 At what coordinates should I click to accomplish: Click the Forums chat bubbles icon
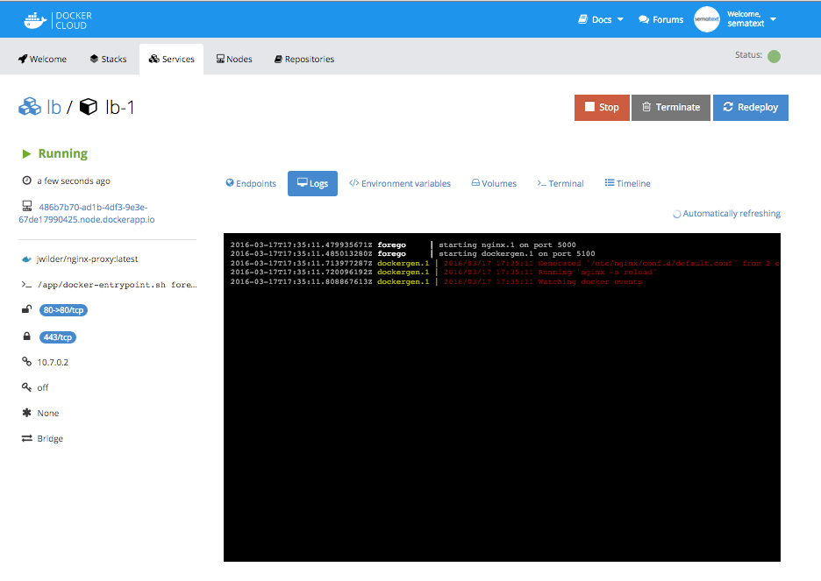(644, 20)
